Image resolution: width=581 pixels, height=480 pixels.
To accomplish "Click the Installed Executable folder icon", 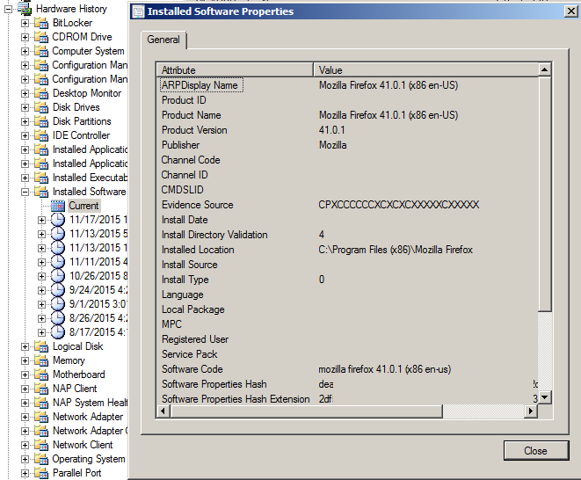I will click(41, 178).
